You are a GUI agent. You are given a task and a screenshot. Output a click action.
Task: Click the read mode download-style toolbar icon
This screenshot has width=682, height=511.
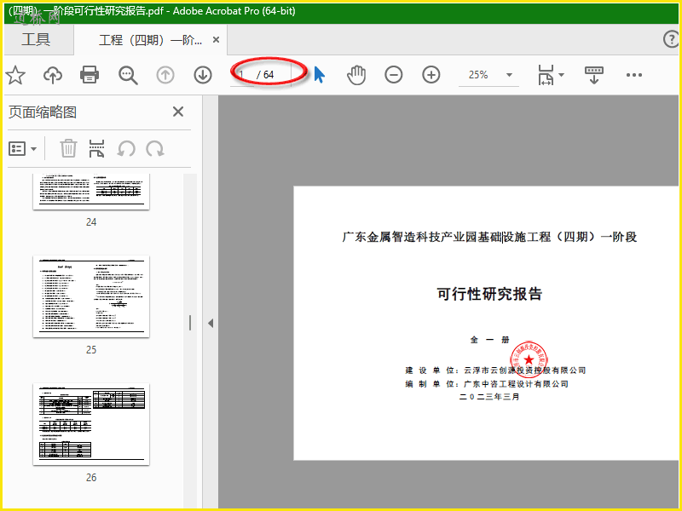[593, 75]
